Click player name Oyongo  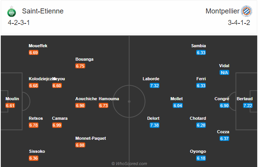coord(198,151)
